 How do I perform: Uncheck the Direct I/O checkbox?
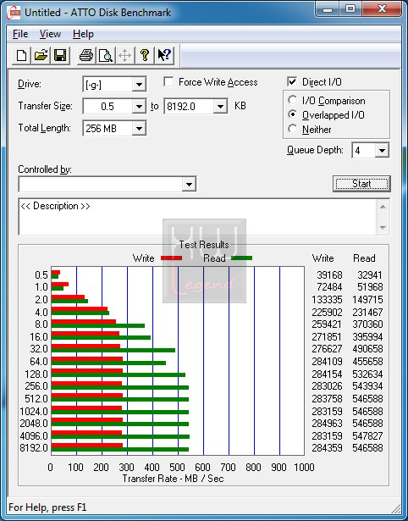(x=292, y=81)
